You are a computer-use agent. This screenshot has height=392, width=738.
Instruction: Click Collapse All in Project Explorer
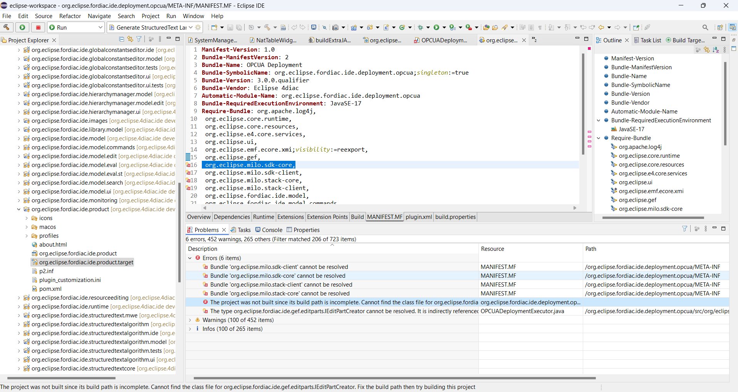tap(122, 39)
